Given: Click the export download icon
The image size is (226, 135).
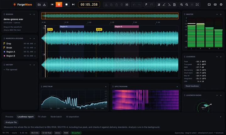Looking at the screenshot, I should point(44,5).
